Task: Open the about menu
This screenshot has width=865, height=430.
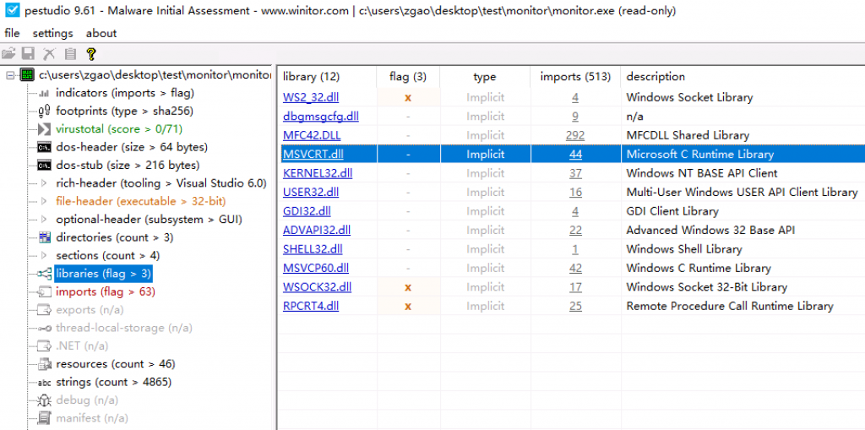Action: coord(101,34)
